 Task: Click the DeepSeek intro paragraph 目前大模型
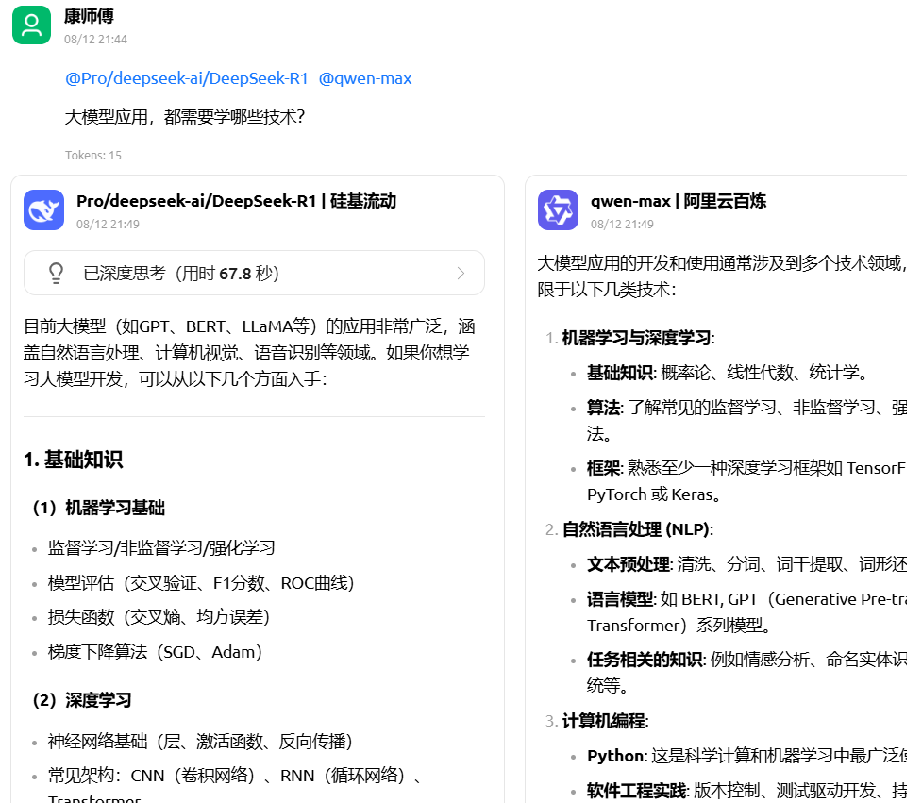[x=250, y=353]
